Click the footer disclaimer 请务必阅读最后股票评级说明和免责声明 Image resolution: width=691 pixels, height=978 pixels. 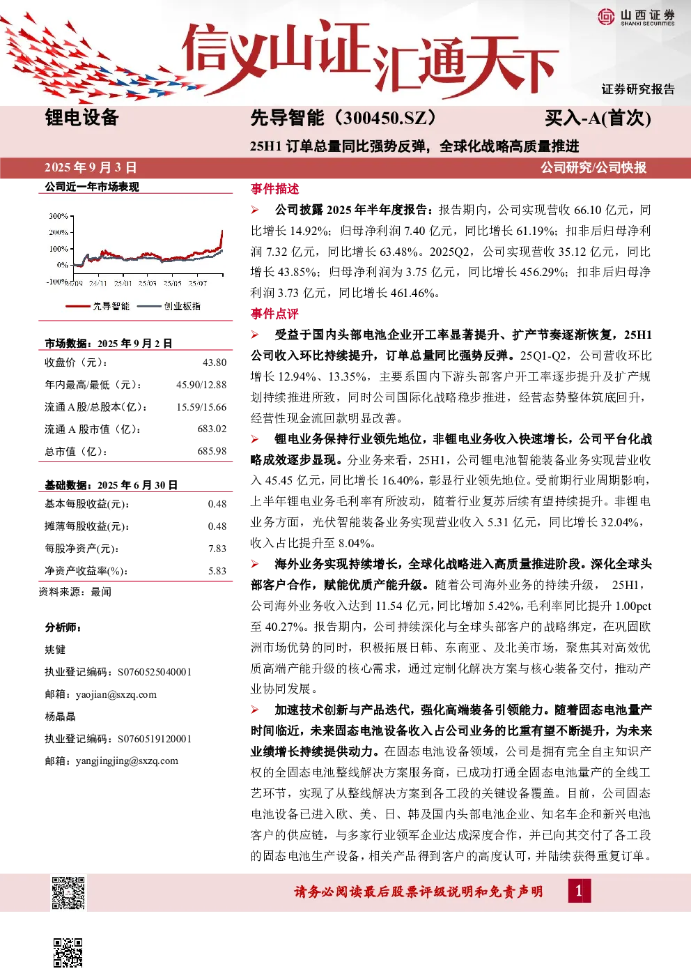click(x=419, y=892)
